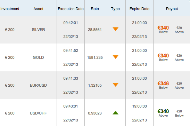Click the orange down arrow in SILVER row
This screenshot has height=126, width=190.
(x=115, y=29)
